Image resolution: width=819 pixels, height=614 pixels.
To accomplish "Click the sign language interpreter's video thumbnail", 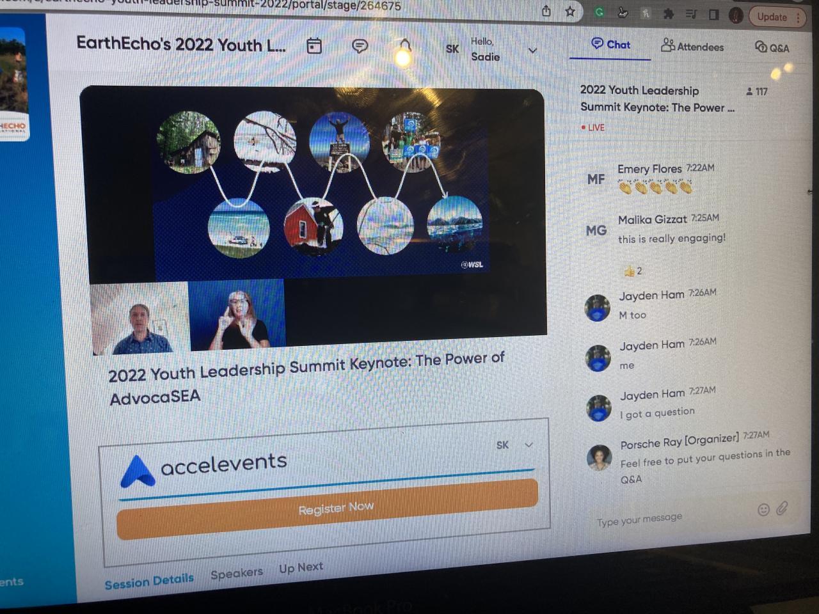I will point(237,314).
